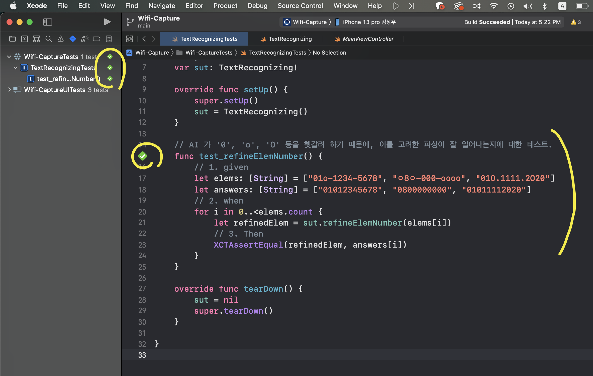Open the Product menu
This screenshot has width=593, height=376.
coord(225,6)
